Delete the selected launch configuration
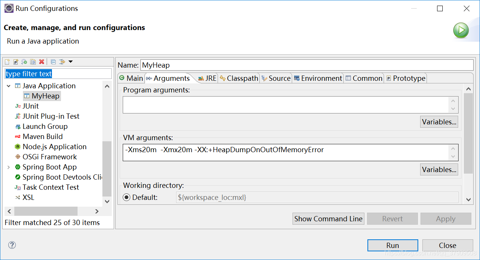480x260 pixels. tap(41, 62)
